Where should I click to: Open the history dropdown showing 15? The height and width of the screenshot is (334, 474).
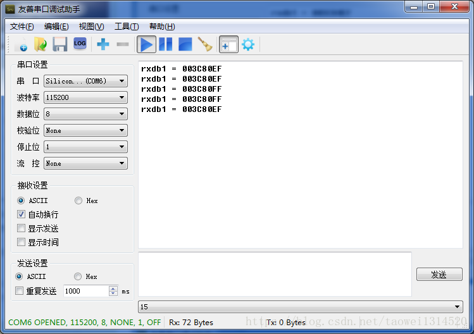301,307
